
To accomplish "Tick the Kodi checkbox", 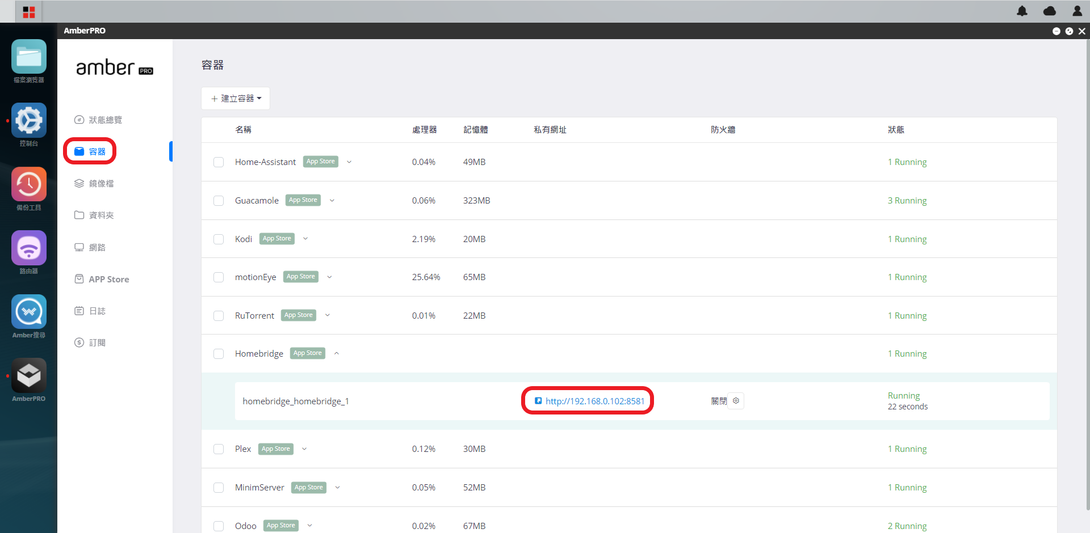I will pos(219,239).
